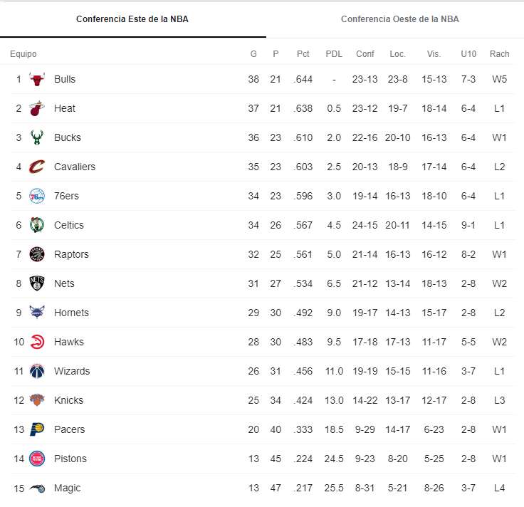Open the Magic team name link
524x507 pixels.
[x=67, y=488]
